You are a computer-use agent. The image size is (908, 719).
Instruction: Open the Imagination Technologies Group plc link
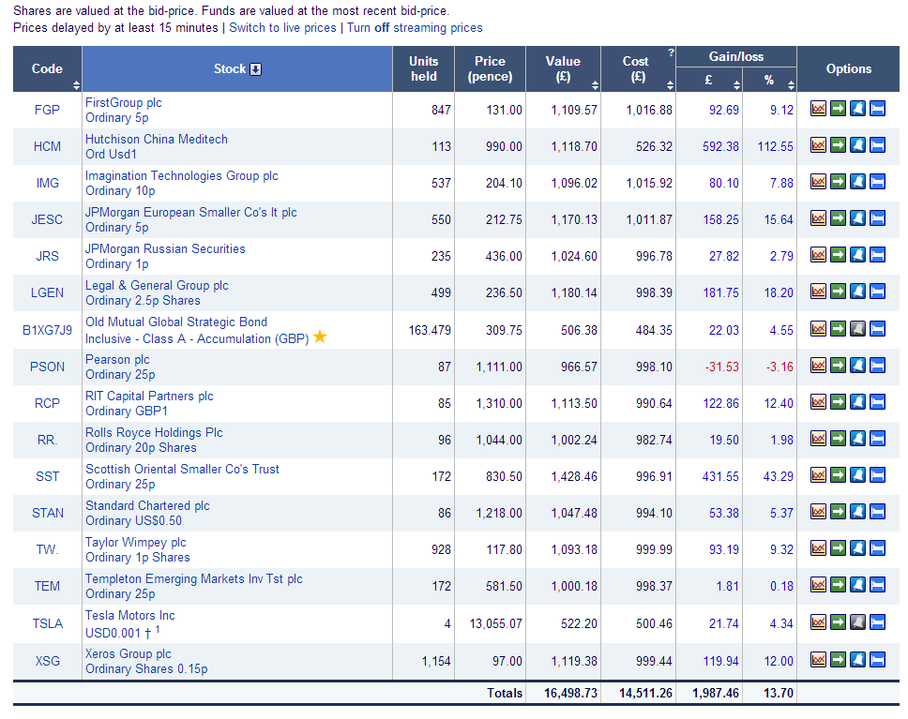click(182, 175)
